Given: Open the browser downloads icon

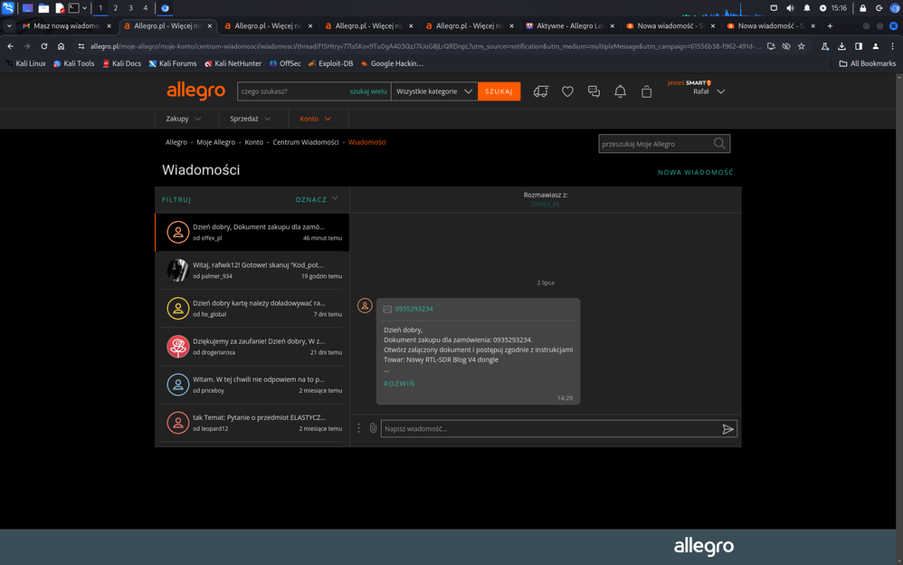Looking at the screenshot, I should click(841, 46).
